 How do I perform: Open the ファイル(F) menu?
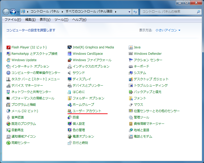tap(13, 20)
